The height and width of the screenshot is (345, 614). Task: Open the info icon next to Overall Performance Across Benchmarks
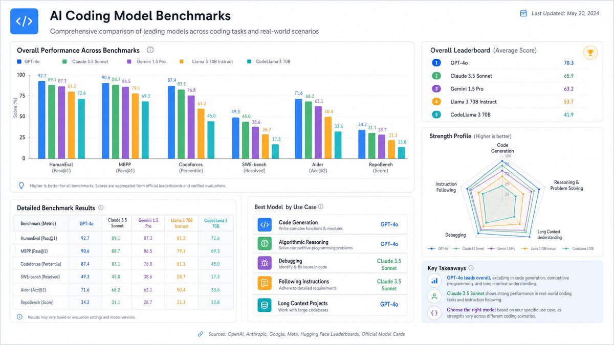coord(150,50)
